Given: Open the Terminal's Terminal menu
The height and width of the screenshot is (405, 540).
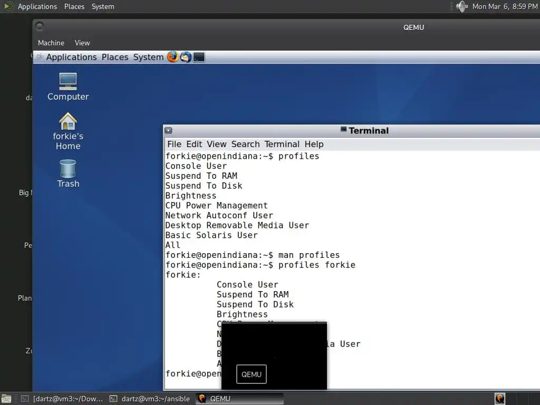Looking at the screenshot, I should pyautogui.click(x=282, y=144).
